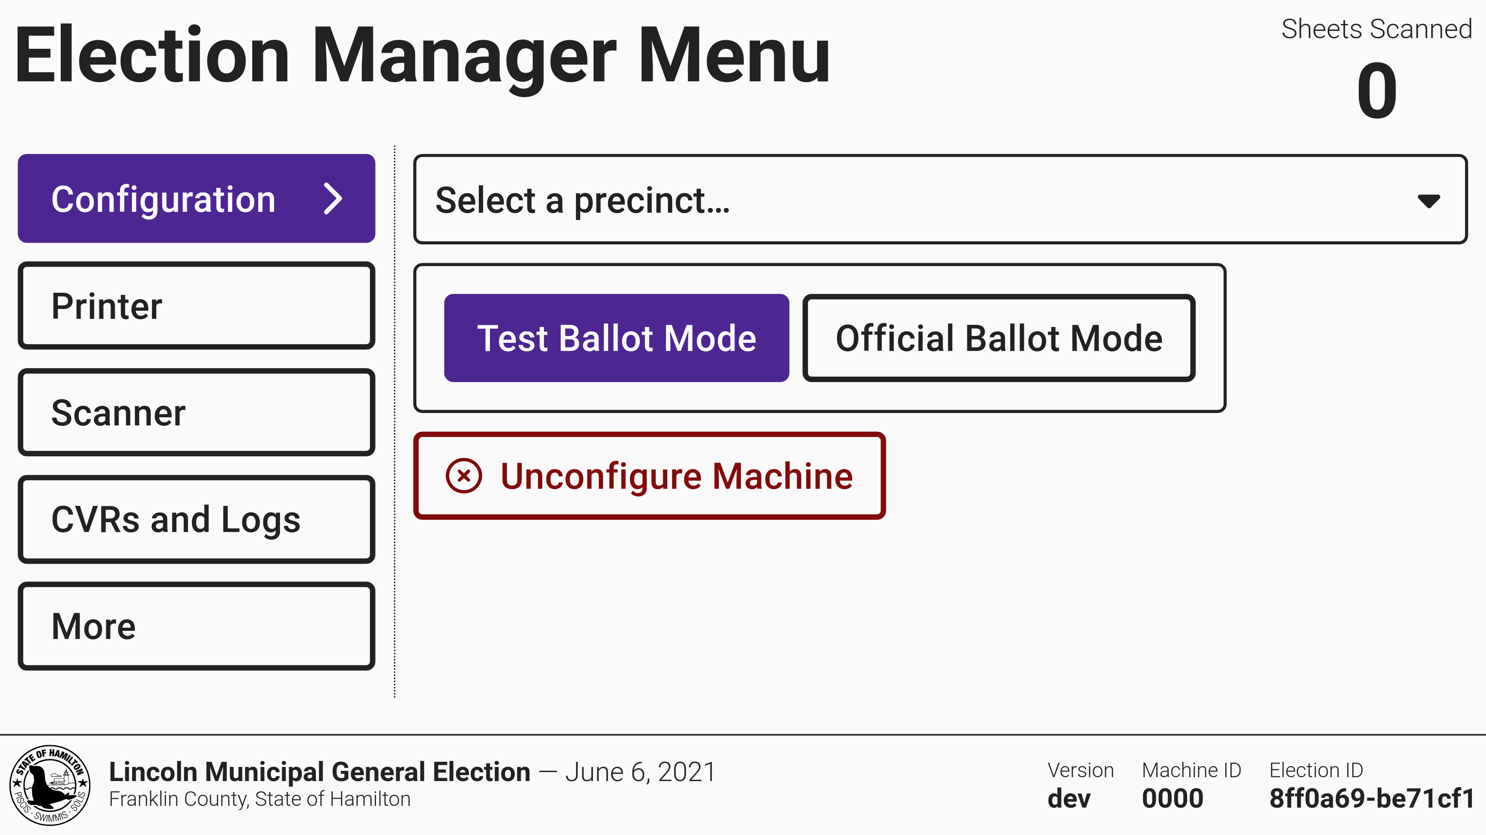Viewport: 1486px width, 835px height.
Task: Click the circled X icon beside Unconfigure Machine
Action: click(463, 476)
